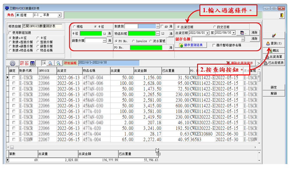Click the table layout icon beside STOCK

(x=32, y=63)
